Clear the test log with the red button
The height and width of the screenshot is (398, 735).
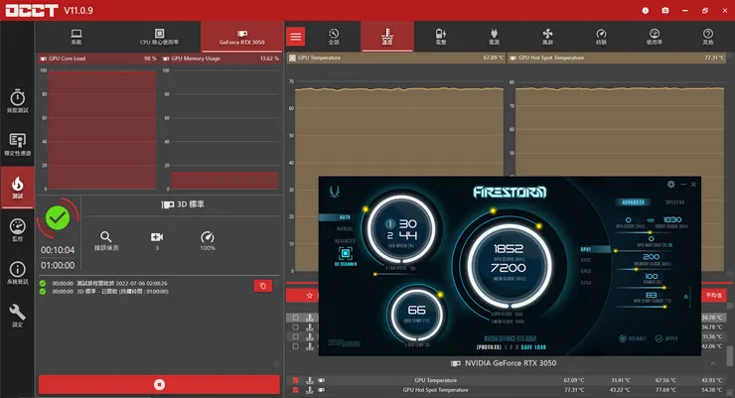262,286
